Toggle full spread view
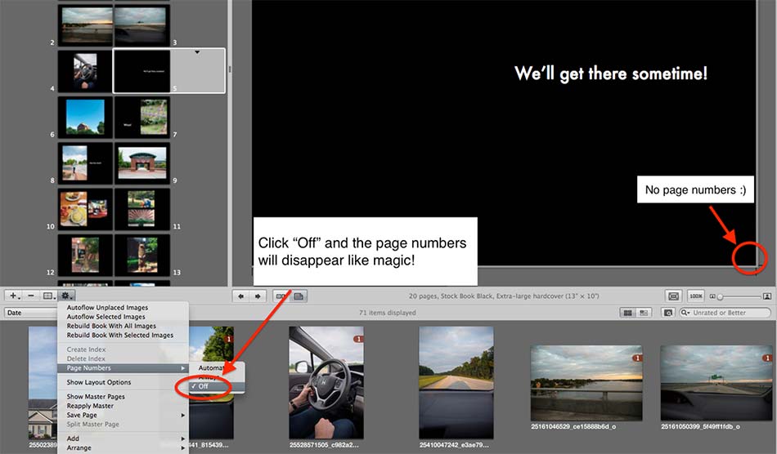Screen dimensions: 777x454 [281, 296]
